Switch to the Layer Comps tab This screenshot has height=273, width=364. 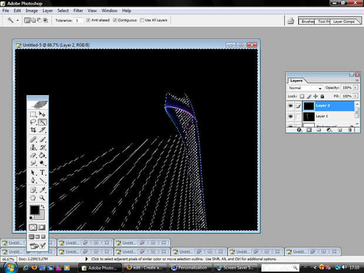[345, 21]
